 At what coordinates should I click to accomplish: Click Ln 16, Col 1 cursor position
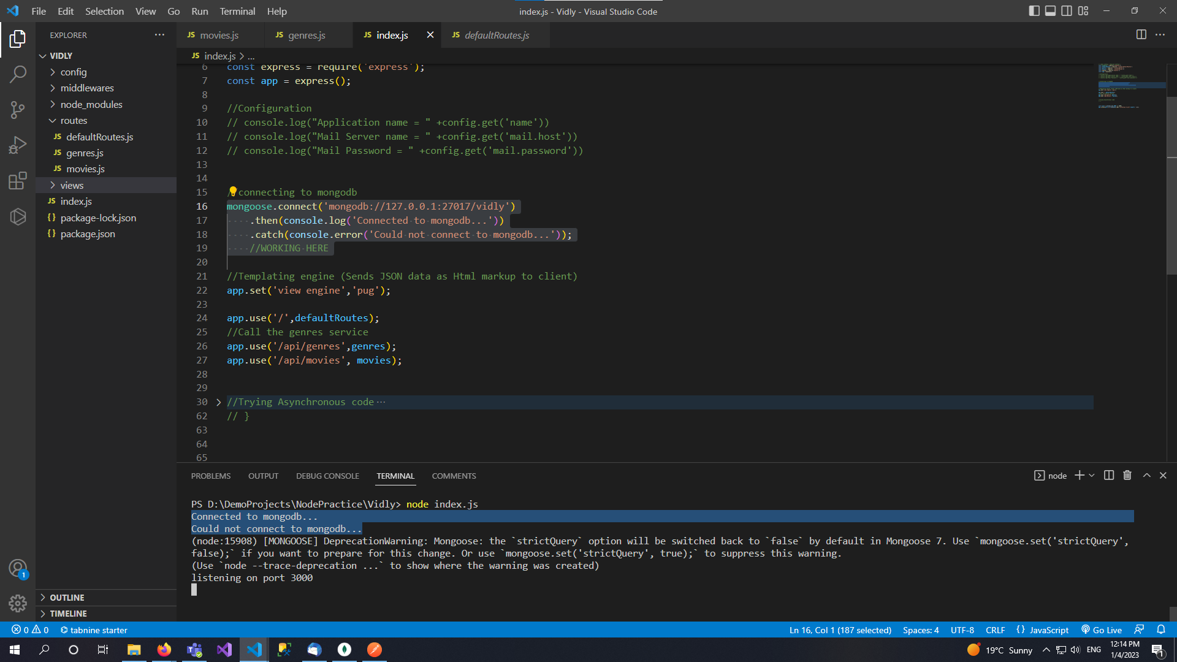click(840, 630)
